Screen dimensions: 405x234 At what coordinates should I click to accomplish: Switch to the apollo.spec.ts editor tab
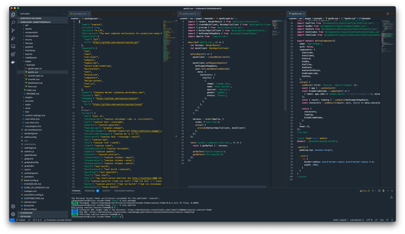189,14
